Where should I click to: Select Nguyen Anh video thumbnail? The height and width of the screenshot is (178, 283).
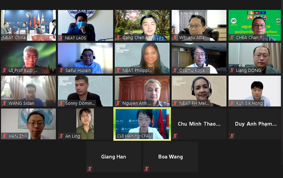(x=142, y=91)
